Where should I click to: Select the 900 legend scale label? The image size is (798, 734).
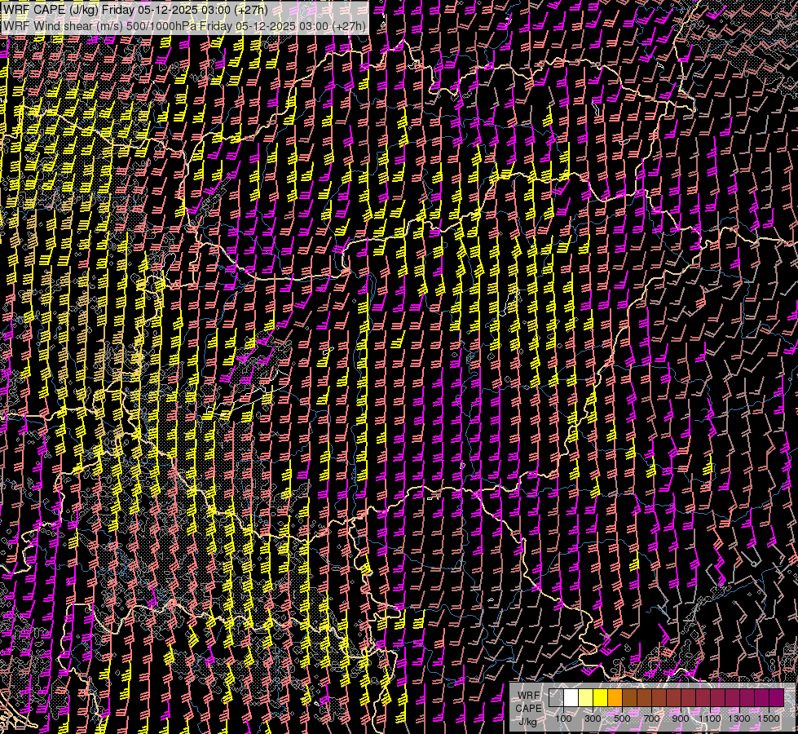point(681,719)
